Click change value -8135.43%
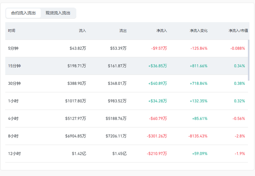The image size is (255, 176). (x=198, y=136)
